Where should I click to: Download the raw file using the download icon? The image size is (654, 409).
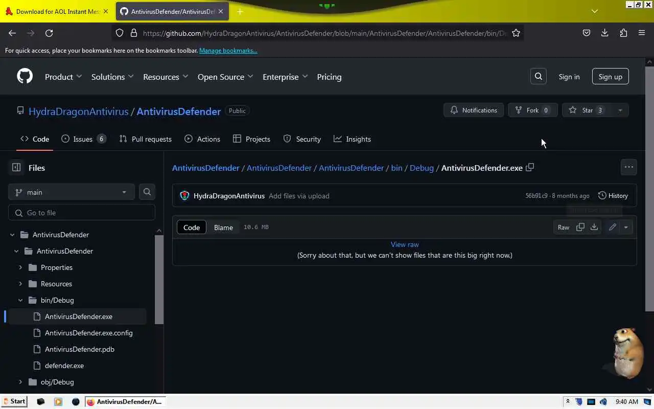pyautogui.click(x=594, y=227)
